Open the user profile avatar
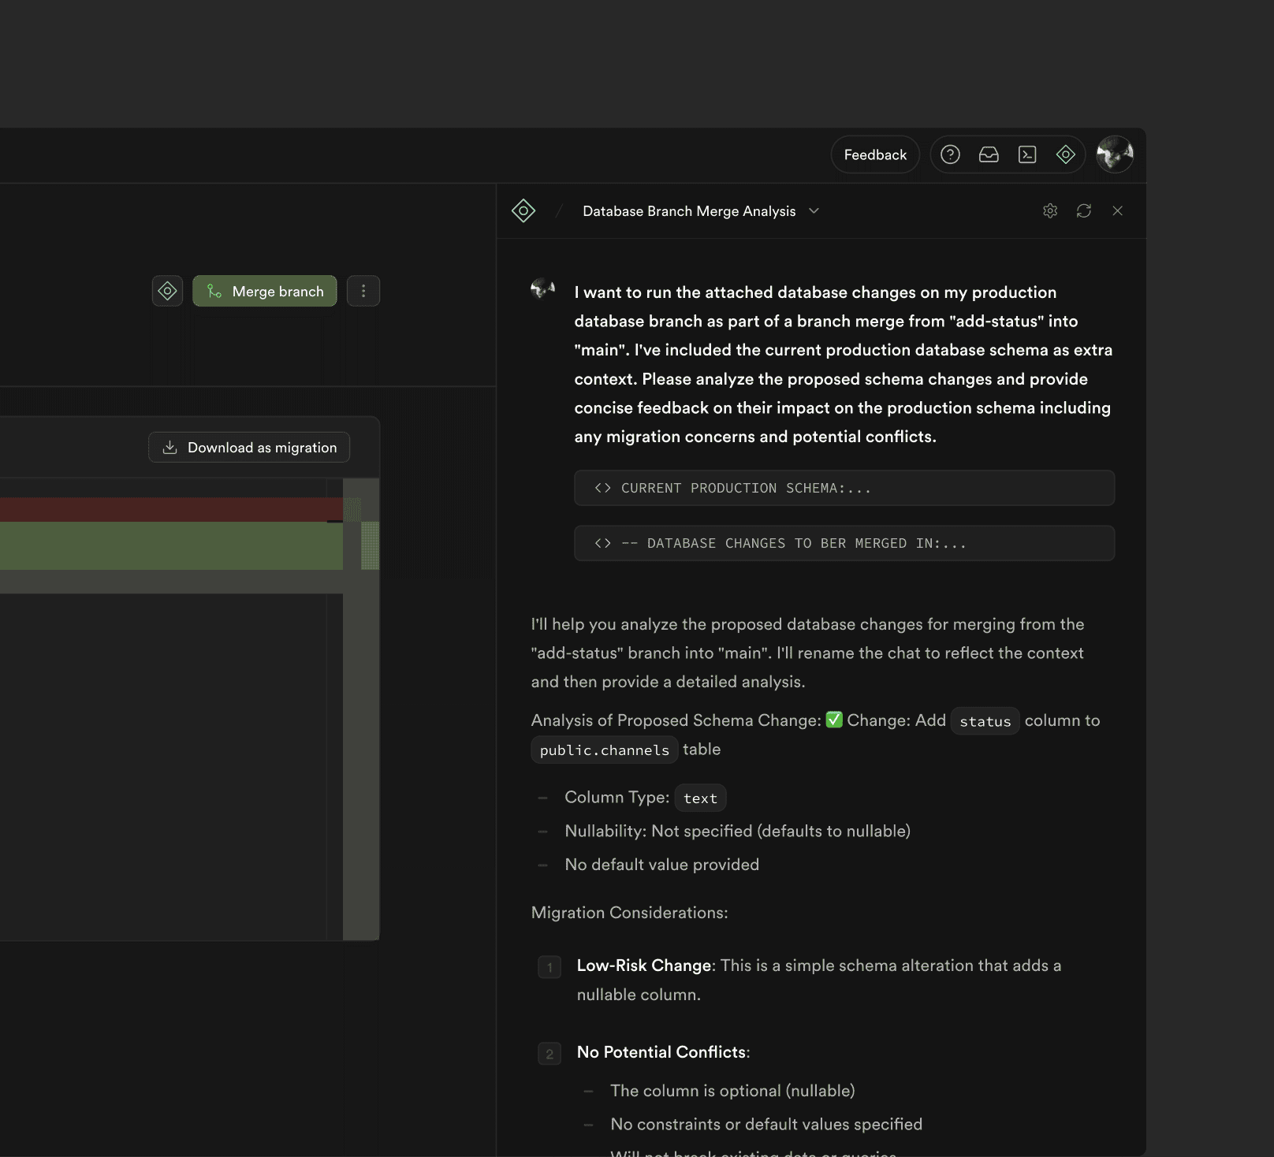The height and width of the screenshot is (1157, 1274). 1115,154
